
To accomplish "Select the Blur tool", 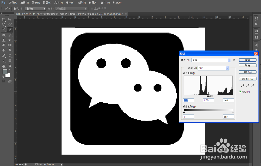I will 4,50.
